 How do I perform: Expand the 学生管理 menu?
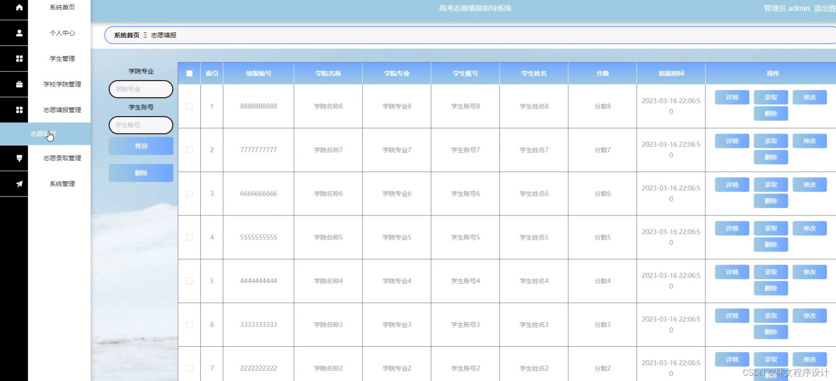tap(62, 58)
